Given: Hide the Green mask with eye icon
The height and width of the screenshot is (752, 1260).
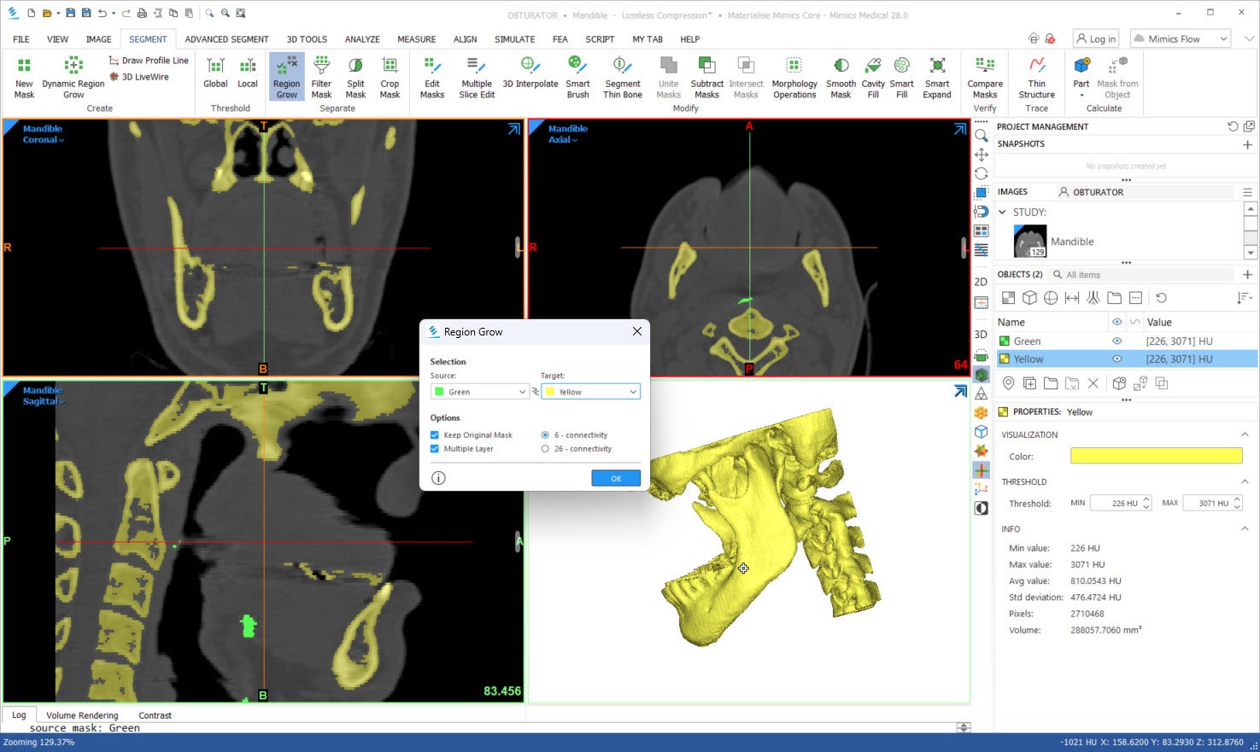Looking at the screenshot, I should [1116, 341].
